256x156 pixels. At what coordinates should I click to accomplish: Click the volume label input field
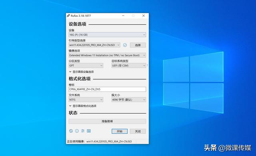pyautogui.click(x=107, y=89)
